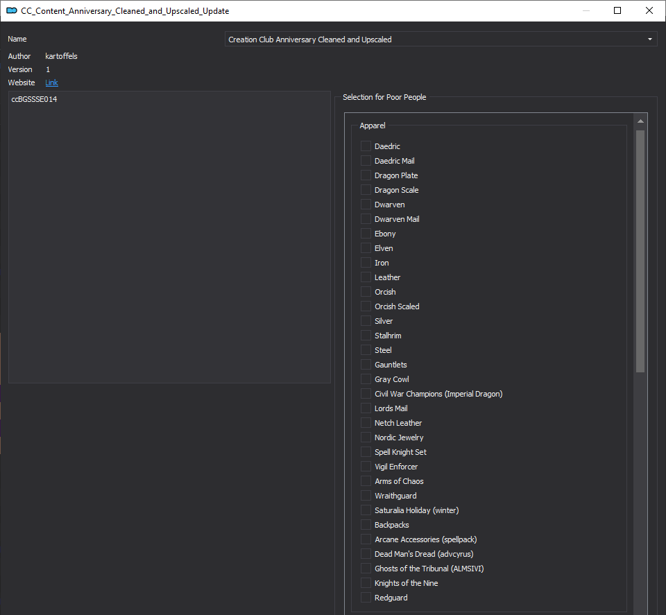666x615 pixels.
Task: Check the Netch Leather option
Action: click(x=366, y=423)
